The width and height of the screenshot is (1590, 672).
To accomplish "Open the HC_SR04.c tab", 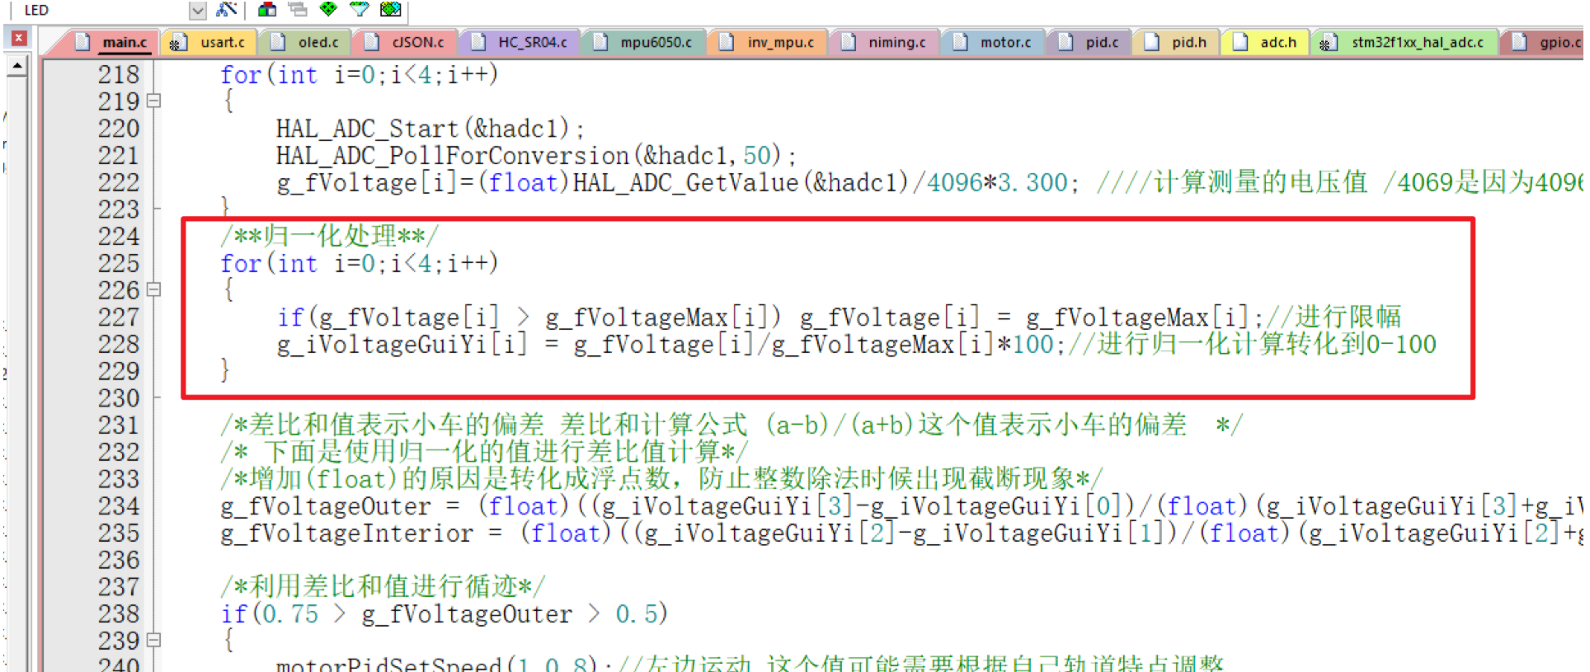I will click(x=520, y=42).
